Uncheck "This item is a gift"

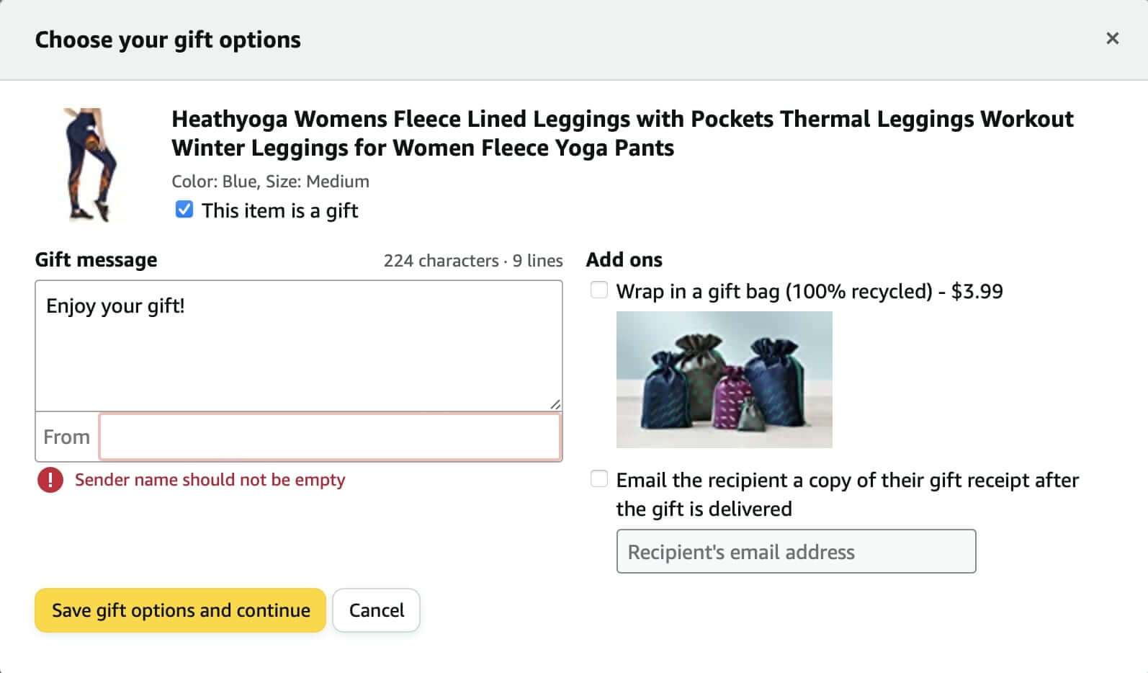pos(184,210)
